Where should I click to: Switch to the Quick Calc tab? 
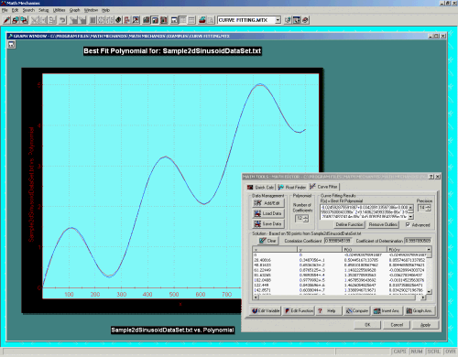tap(260, 187)
